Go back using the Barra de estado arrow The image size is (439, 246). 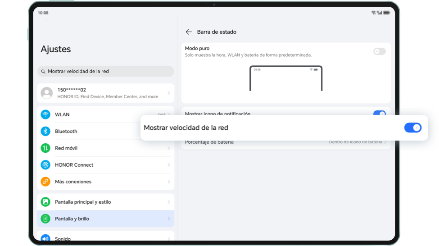point(189,32)
